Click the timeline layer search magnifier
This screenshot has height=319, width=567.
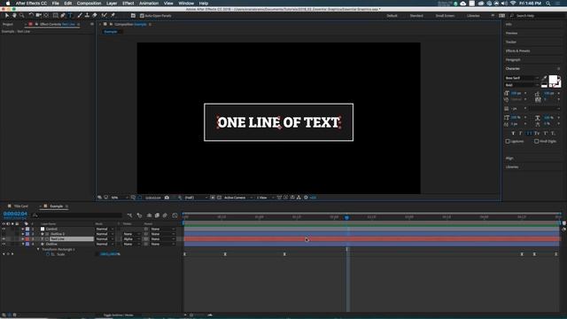click(x=35, y=215)
